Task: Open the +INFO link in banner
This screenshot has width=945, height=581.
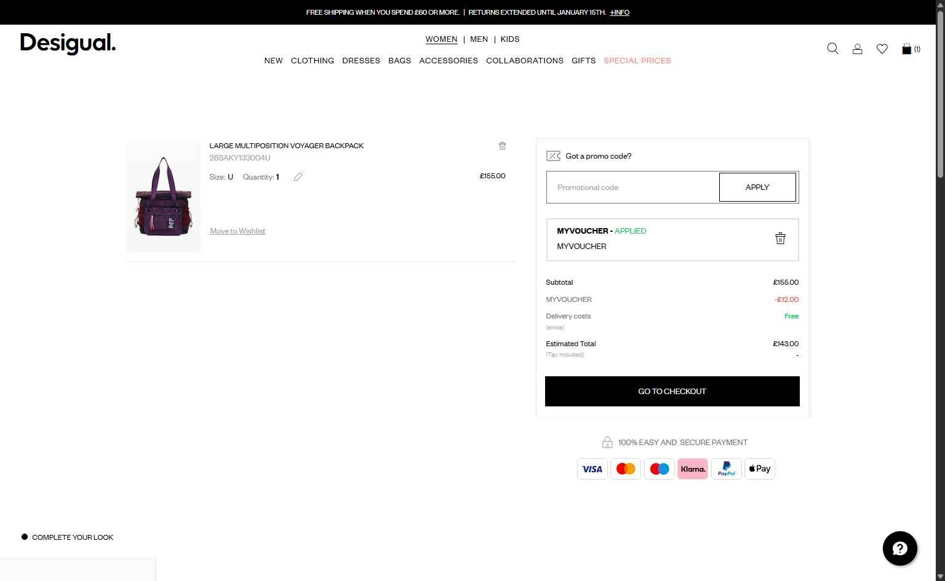Action: [x=620, y=12]
